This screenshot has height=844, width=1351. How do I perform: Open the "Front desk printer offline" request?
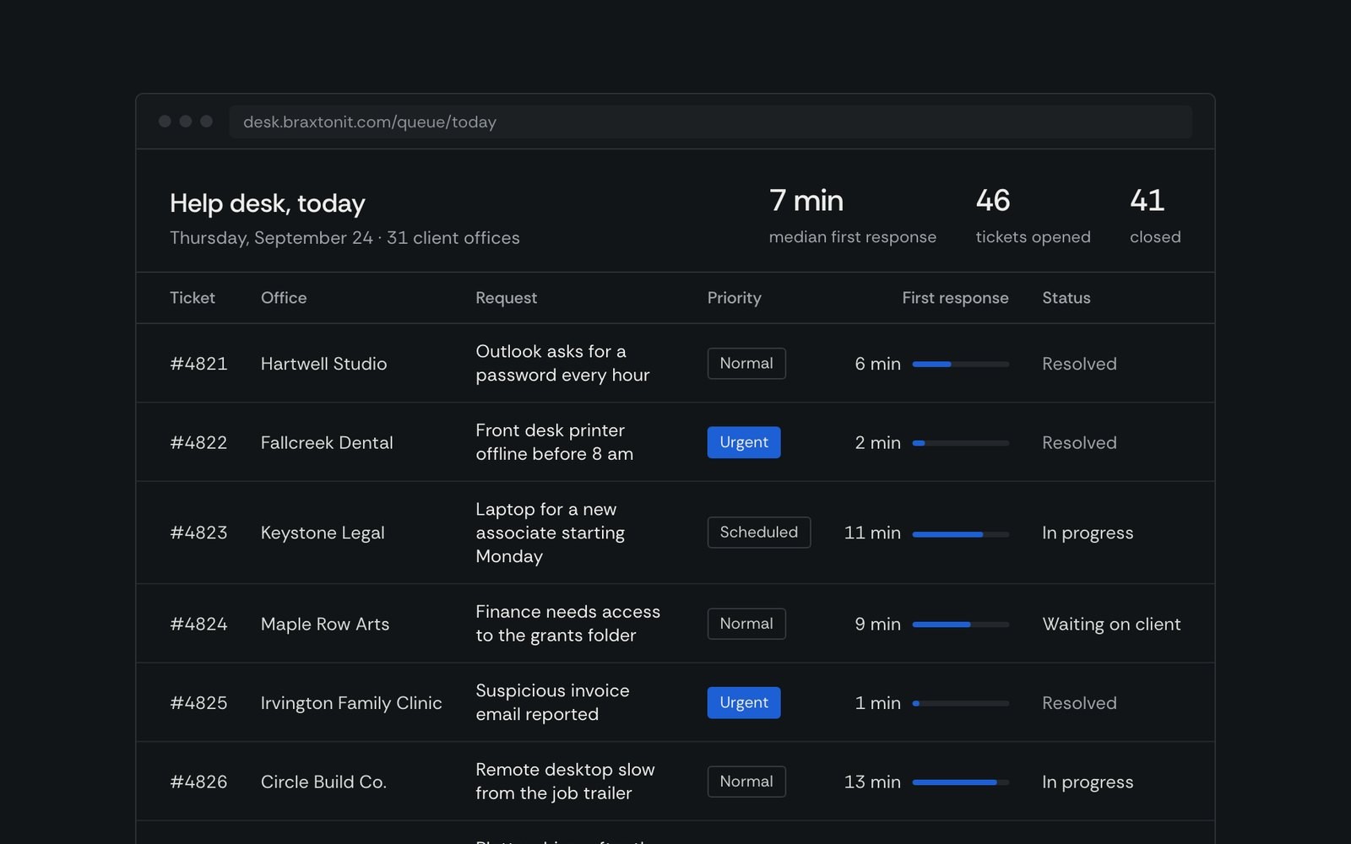point(554,442)
